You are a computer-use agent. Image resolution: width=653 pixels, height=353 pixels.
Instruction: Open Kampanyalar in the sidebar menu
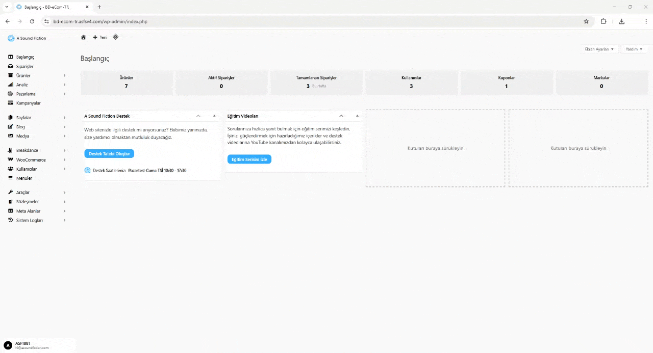point(28,103)
